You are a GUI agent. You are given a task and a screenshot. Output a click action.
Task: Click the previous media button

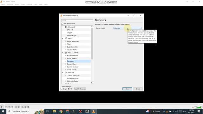point(6,107)
